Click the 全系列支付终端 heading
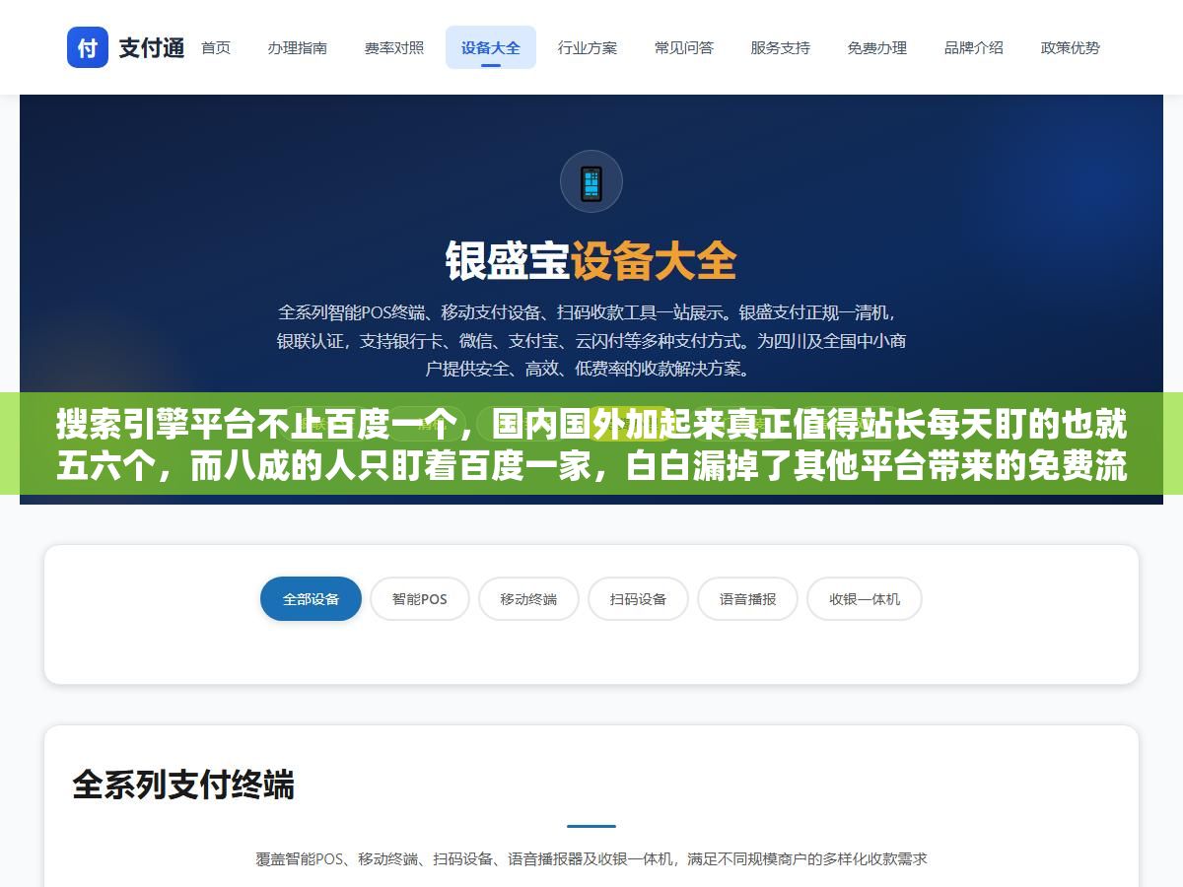1183x887 pixels. [183, 785]
